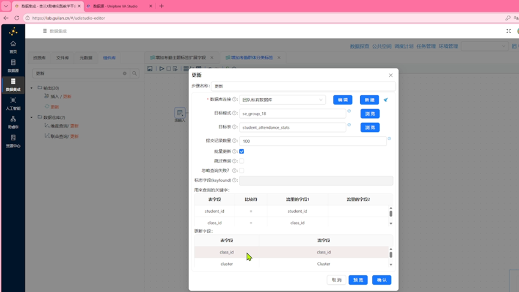Open 数据源 data source in sidebar
Image resolution: width=519 pixels, height=292 pixels.
click(x=13, y=65)
